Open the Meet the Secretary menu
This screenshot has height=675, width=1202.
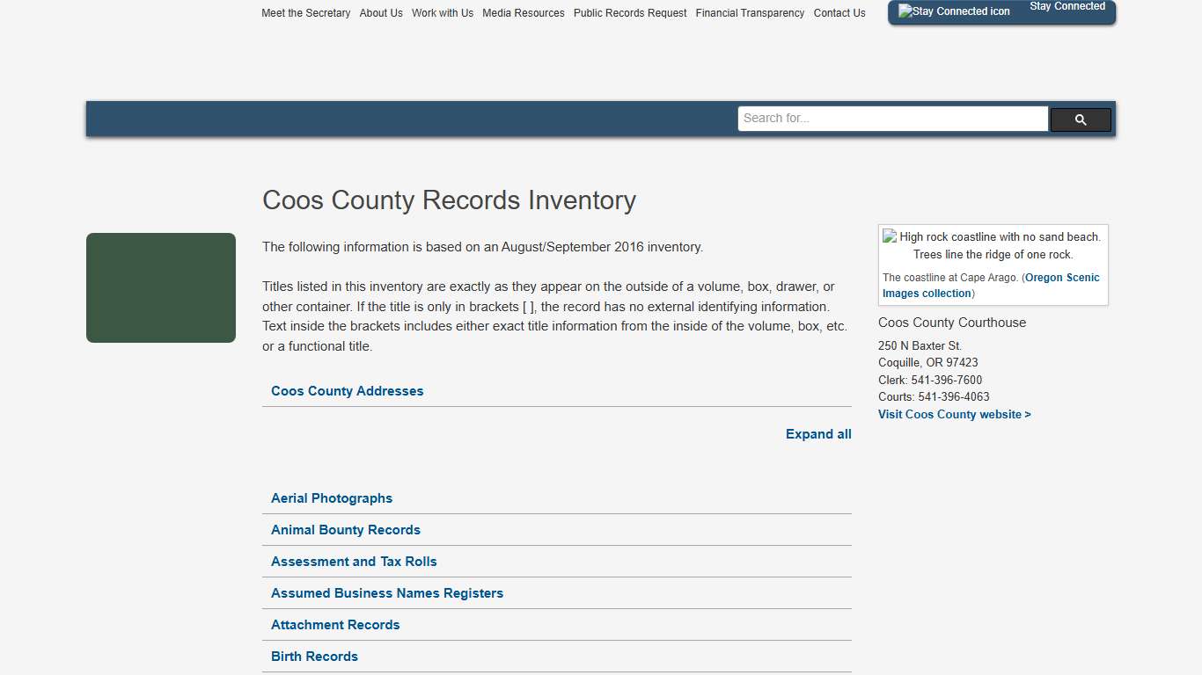[305, 12]
